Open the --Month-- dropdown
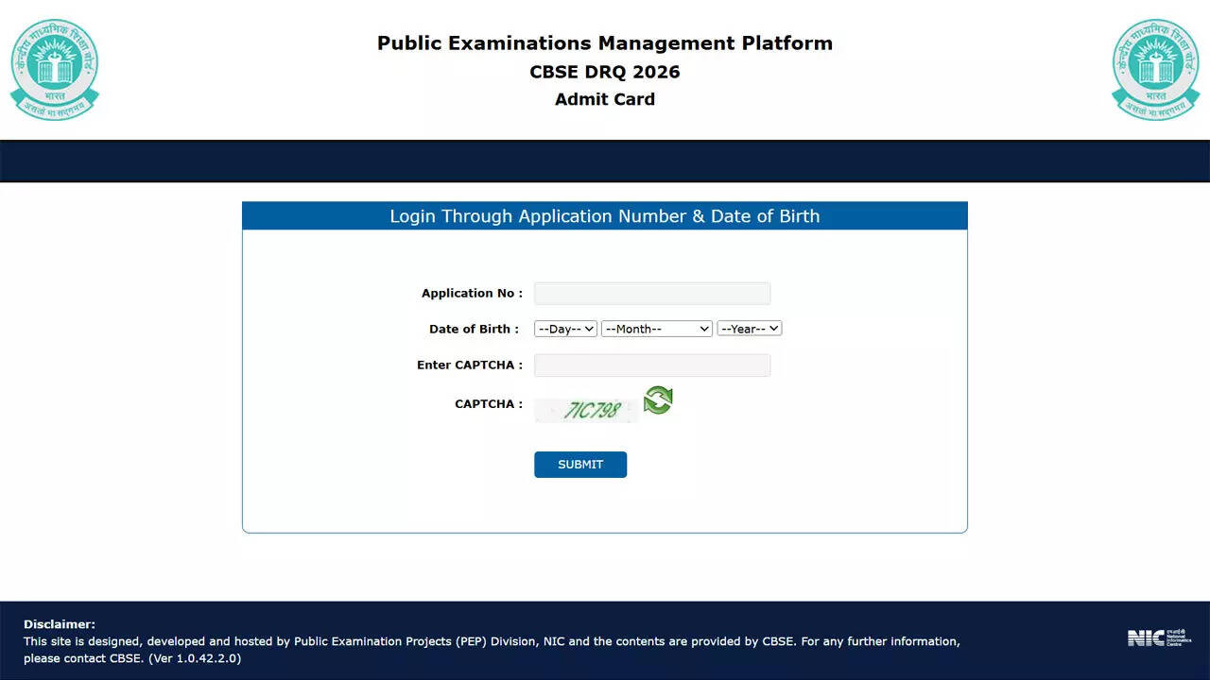 pyautogui.click(x=656, y=328)
